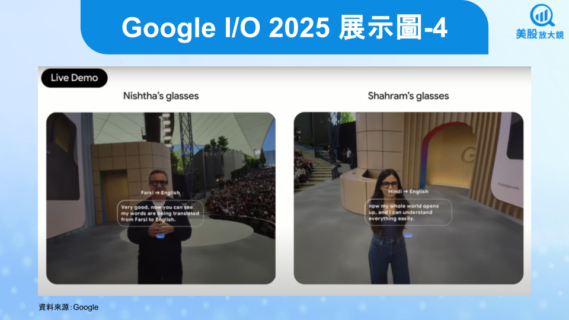Click the 'Nishtha's glasses' heading
The height and width of the screenshot is (320, 569).
[x=161, y=96]
